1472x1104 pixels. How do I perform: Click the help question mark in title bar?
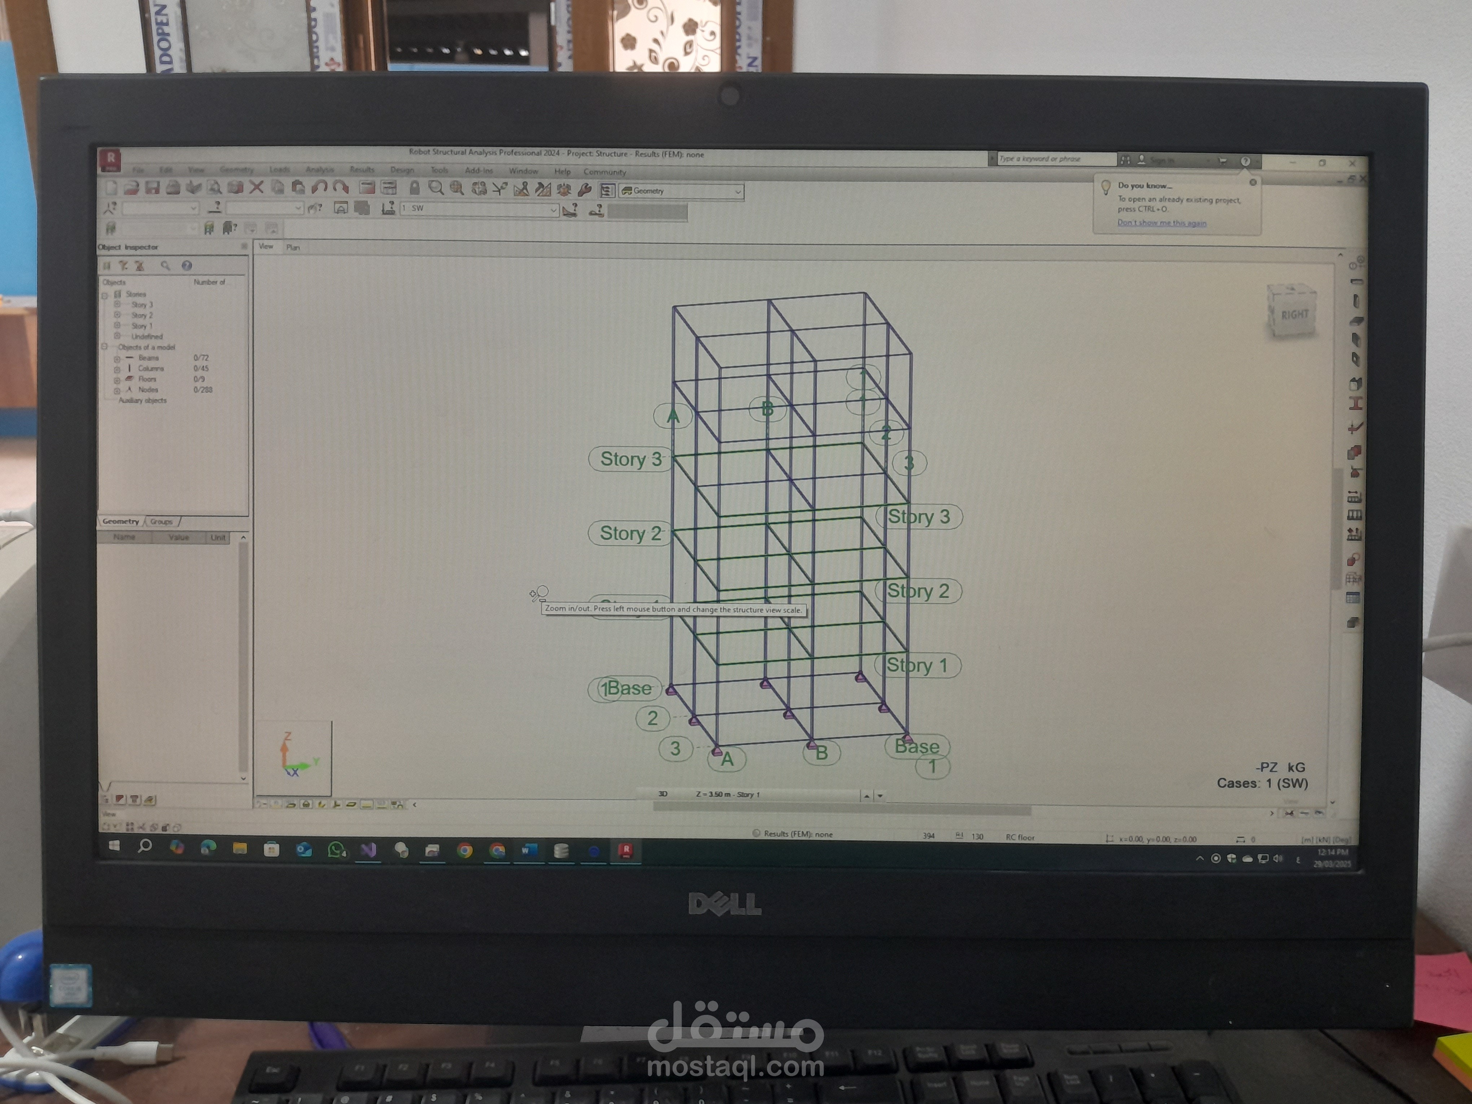[x=1245, y=161]
